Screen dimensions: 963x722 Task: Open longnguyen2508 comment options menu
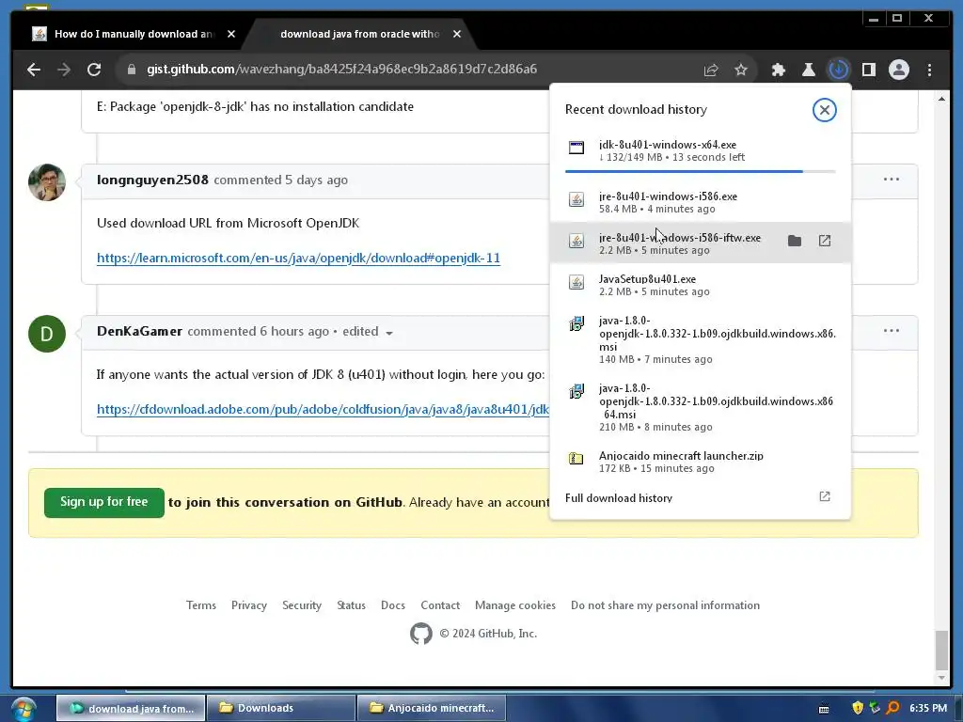[x=892, y=180]
